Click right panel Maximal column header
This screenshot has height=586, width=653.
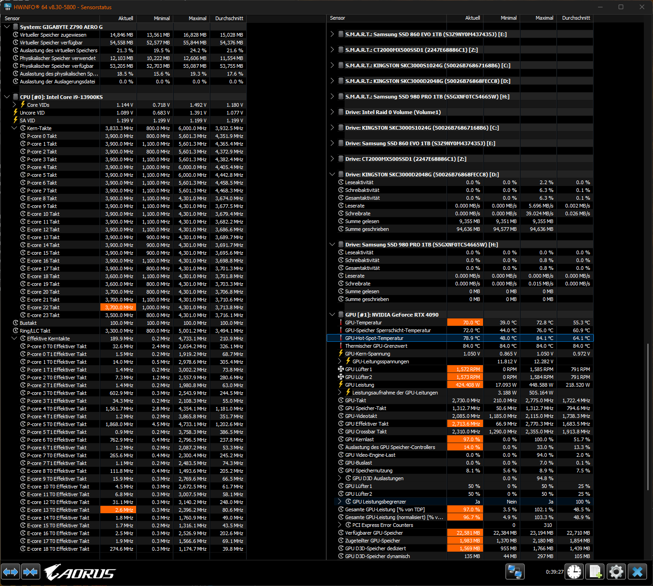[x=538, y=18]
